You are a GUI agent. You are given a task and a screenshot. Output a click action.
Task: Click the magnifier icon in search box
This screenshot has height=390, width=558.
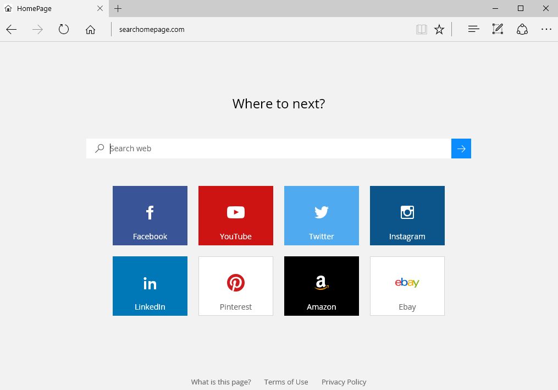click(100, 148)
